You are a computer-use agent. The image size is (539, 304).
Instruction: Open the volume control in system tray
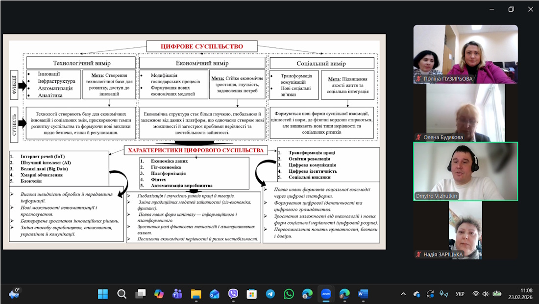[x=485, y=294]
